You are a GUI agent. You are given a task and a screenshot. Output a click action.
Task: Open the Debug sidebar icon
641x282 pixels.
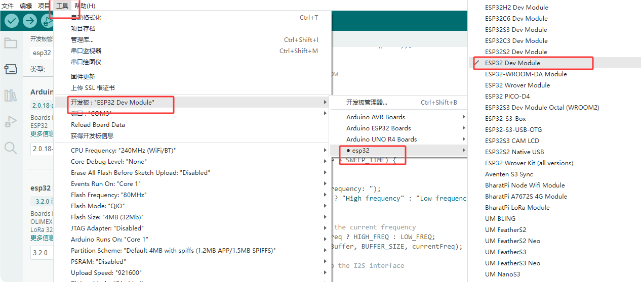[11, 122]
